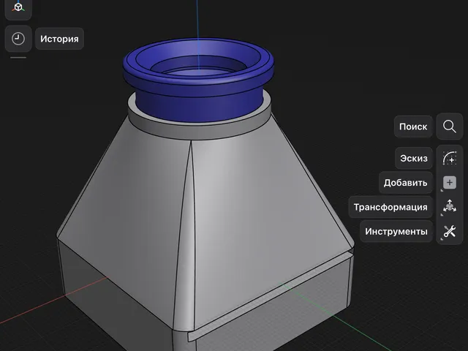Open the magnifying glass search icon
The height and width of the screenshot is (351, 468).
pyautogui.click(x=450, y=127)
